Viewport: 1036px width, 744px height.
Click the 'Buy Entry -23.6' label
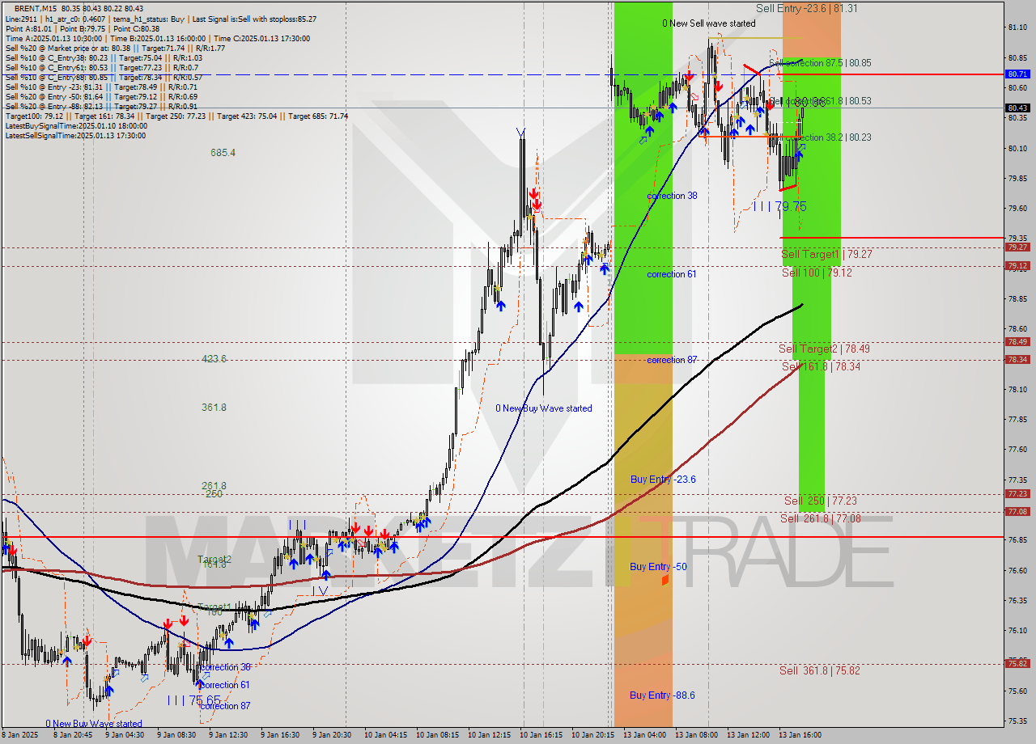[663, 480]
